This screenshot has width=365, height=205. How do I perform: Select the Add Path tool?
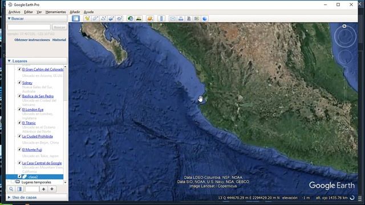click(103, 19)
